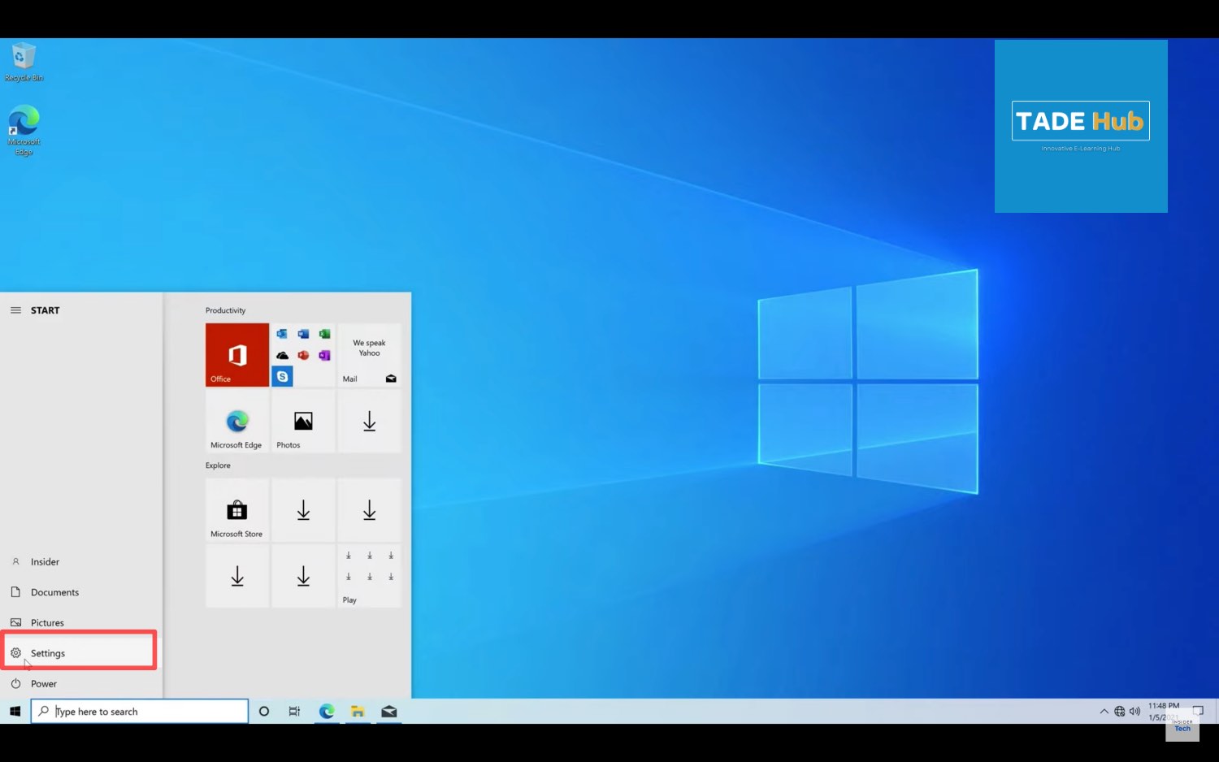Open the network globe tray icon
This screenshot has width=1219, height=762.
[x=1120, y=712]
